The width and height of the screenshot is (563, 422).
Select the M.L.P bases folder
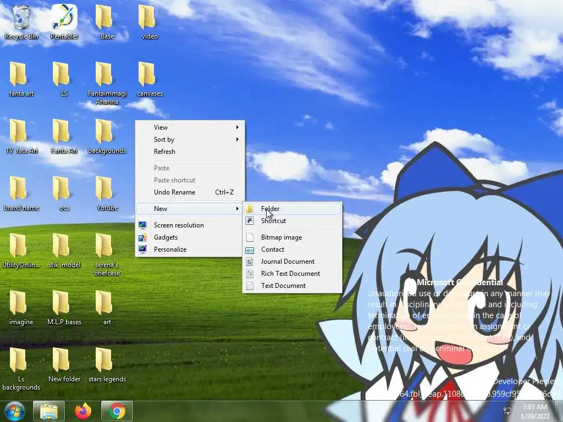[x=64, y=308]
